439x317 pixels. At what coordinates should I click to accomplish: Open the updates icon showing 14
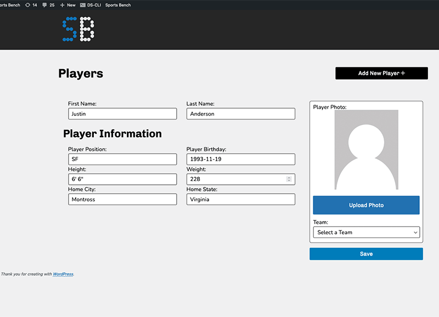click(x=31, y=5)
